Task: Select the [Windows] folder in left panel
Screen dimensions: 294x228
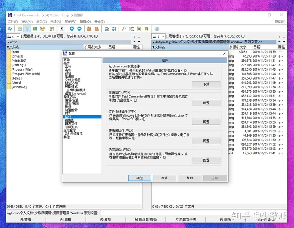Action: (19, 87)
